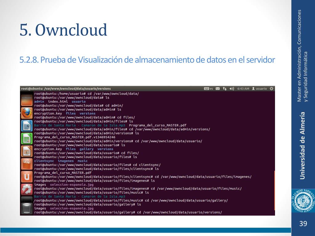
Task: Click the line 'admin index.html usuario'
Action: (60, 101)
